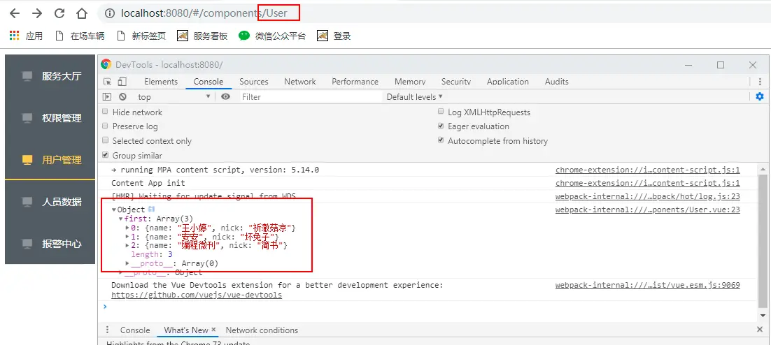Disable Autocomplete from history checkbox
Screen dimensions: 771x345
[x=441, y=140]
